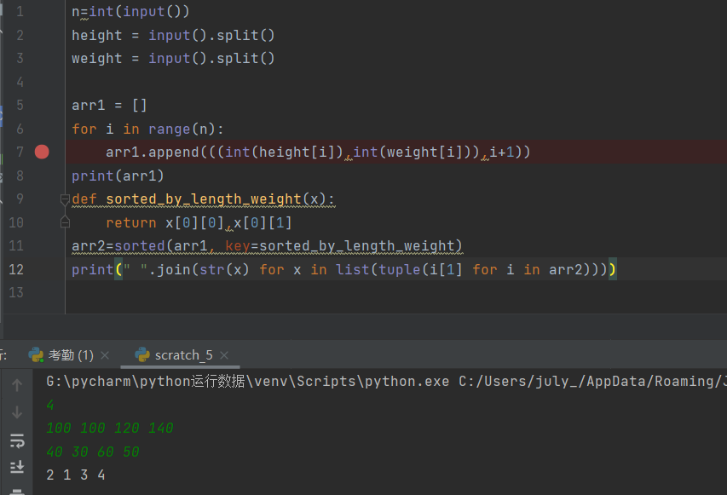The height and width of the screenshot is (495, 727).
Task: Click the console input line '100 100 120 140'
Action: [x=110, y=428]
